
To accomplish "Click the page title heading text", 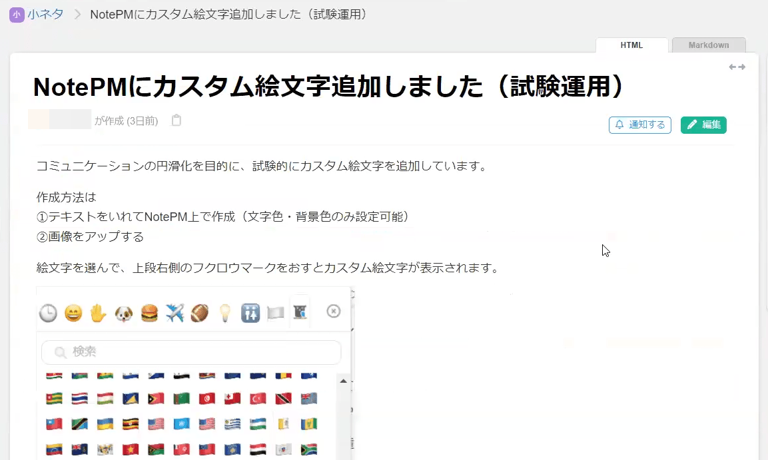I will click(x=328, y=87).
